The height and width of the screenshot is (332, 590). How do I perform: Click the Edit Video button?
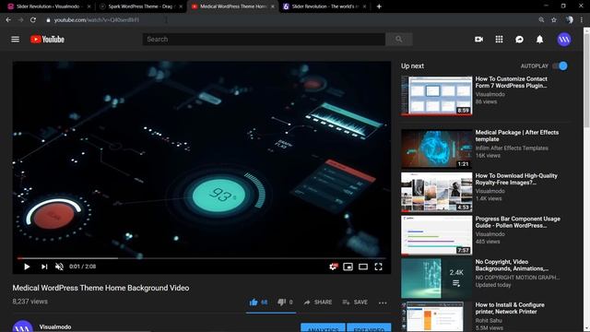tap(369, 327)
